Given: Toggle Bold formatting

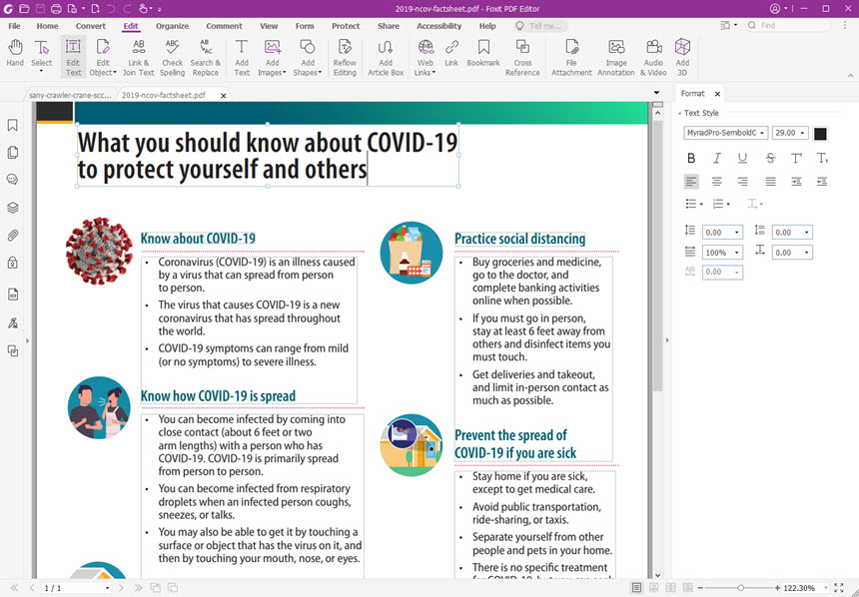Looking at the screenshot, I should 691,158.
